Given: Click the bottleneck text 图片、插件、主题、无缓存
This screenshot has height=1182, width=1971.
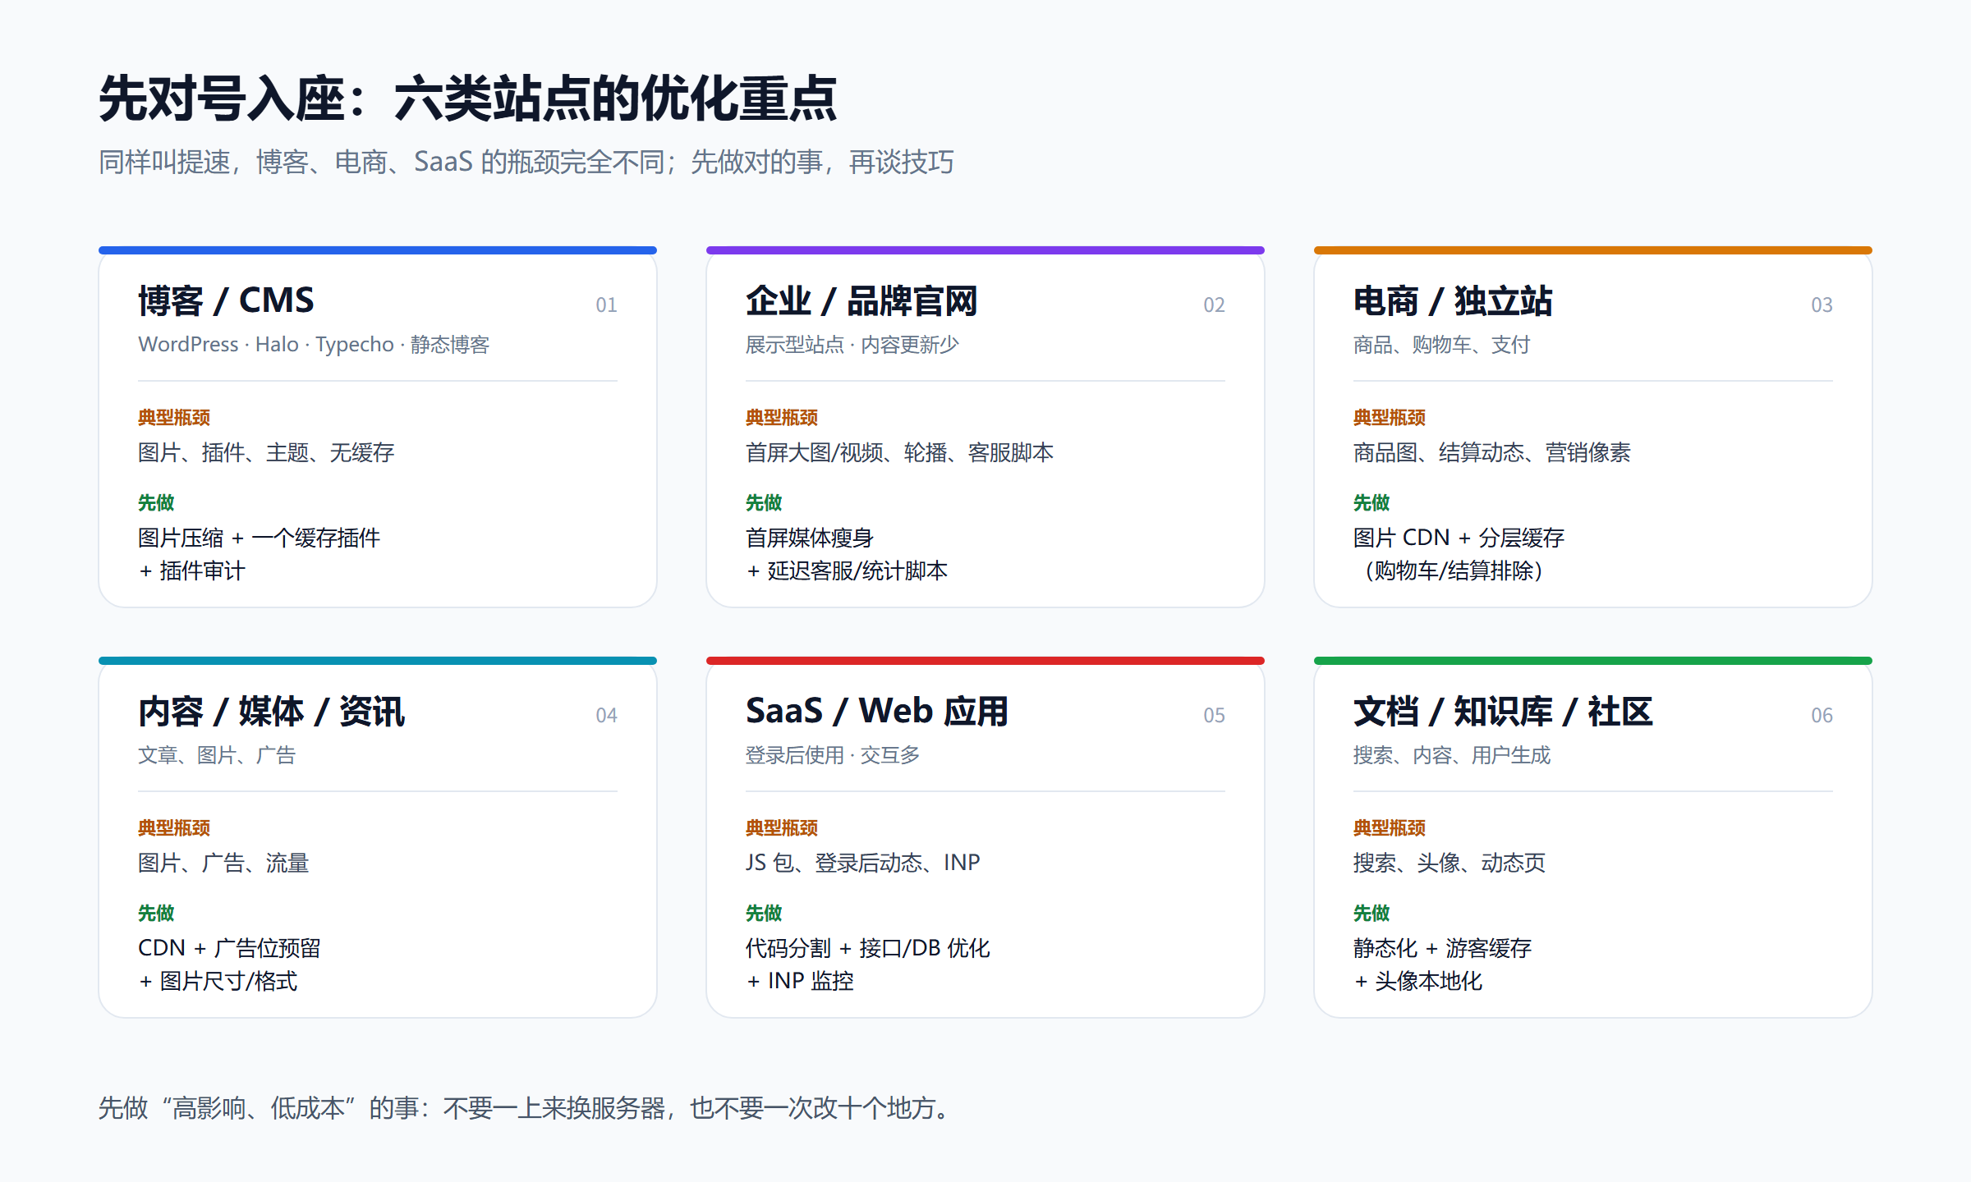Looking at the screenshot, I should (x=266, y=452).
